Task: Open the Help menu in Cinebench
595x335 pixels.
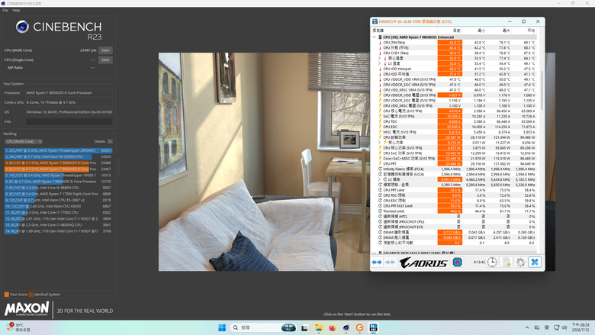Action: [16, 10]
